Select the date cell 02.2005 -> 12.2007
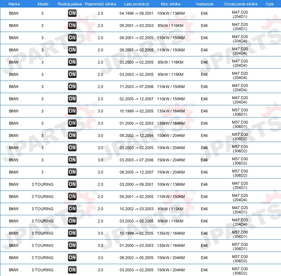Image resolution: width=281 pixels, height=276 pixels. (x=137, y=99)
